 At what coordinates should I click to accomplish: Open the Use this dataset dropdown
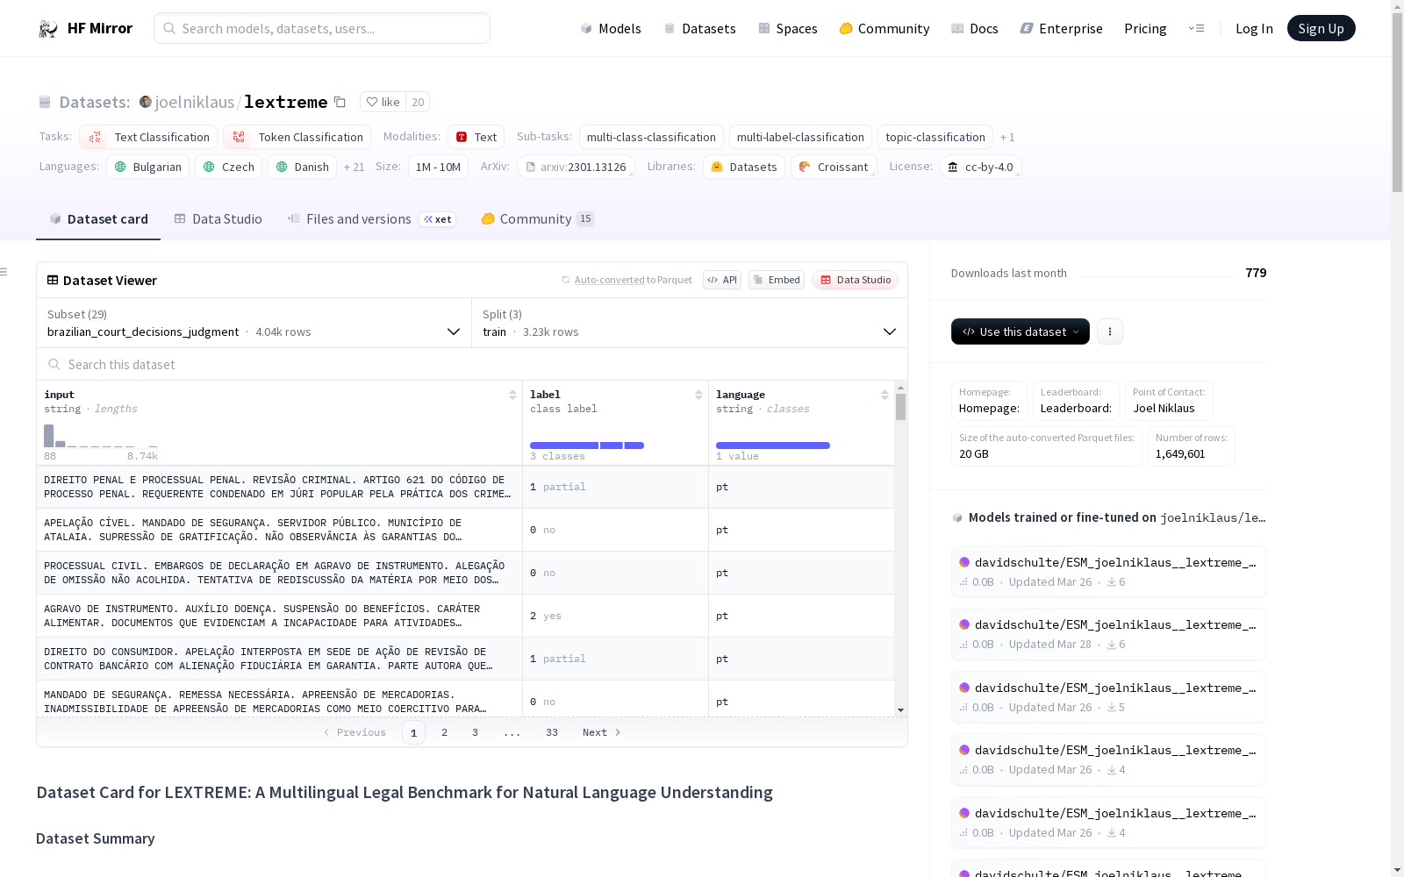1020,332
